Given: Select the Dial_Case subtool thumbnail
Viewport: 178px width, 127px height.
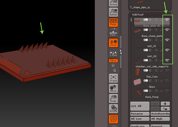Looking at the screenshot, I should click(x=137, y=72).
